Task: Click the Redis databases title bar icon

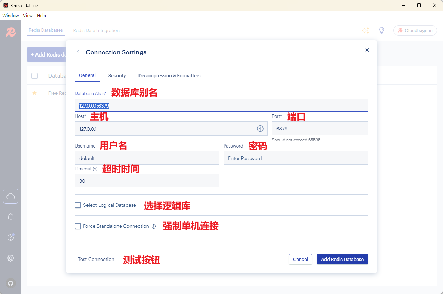Action: pyautogui.click(x=6, y=5)
